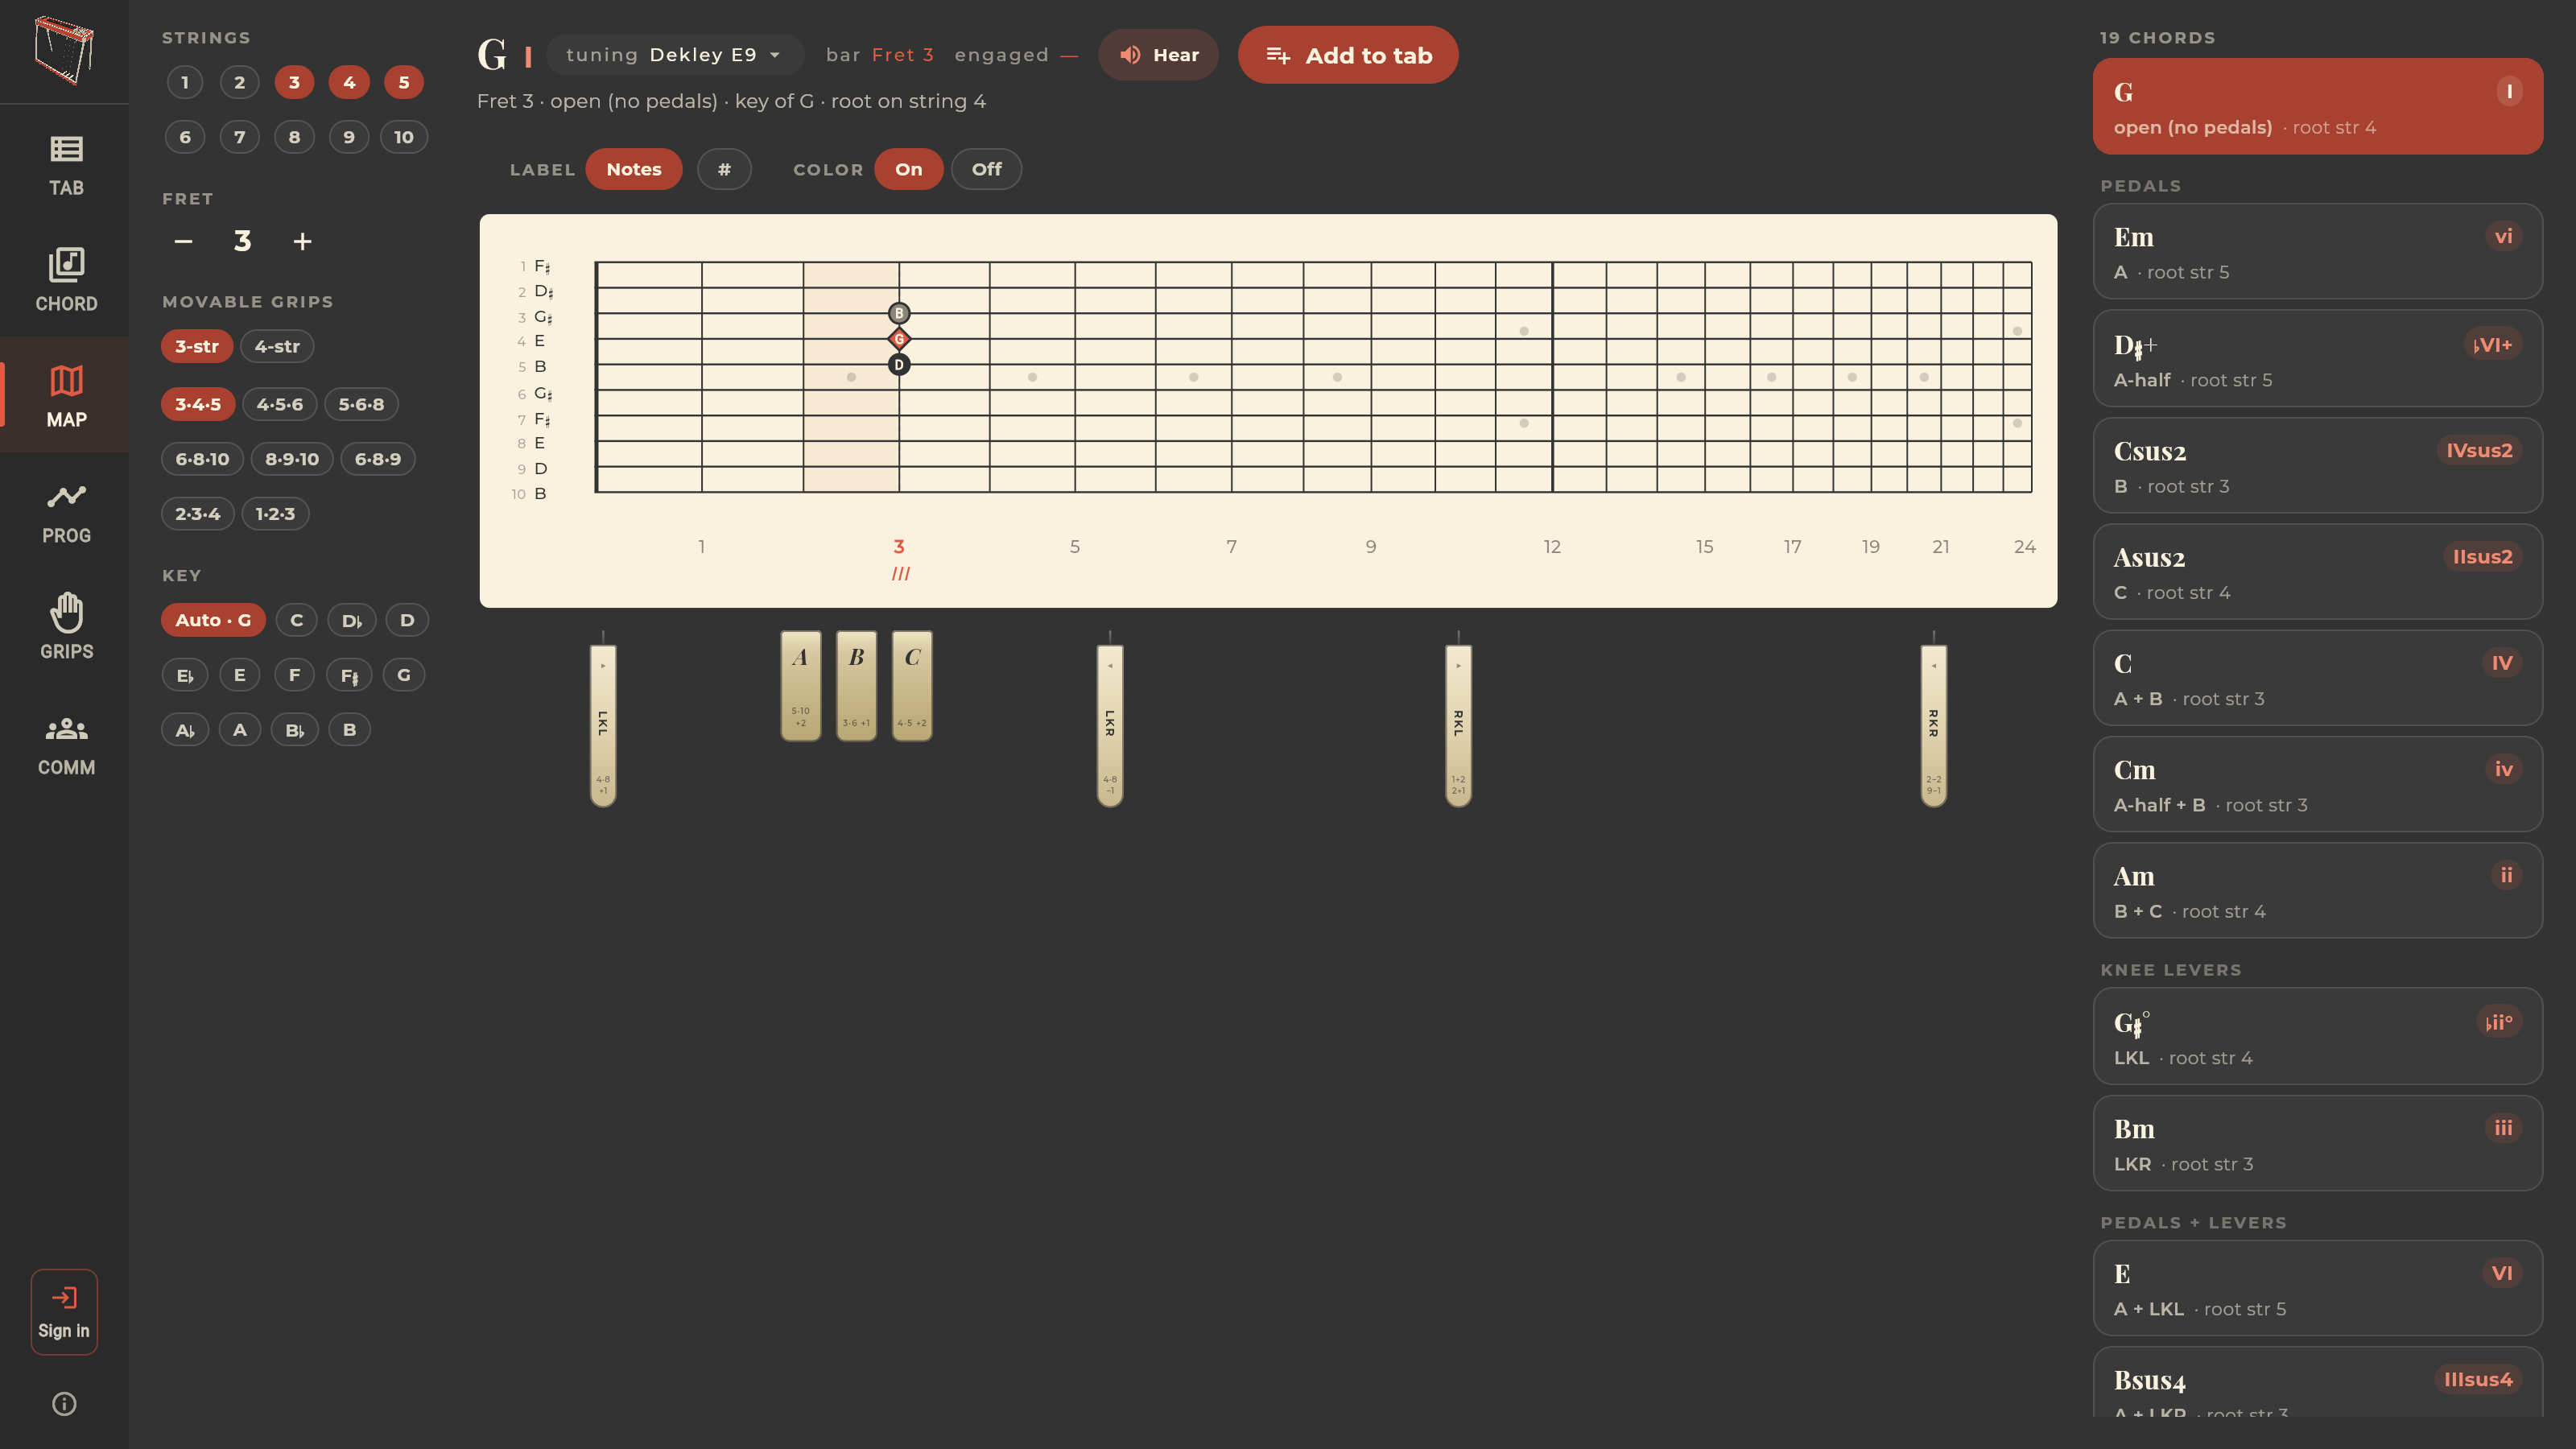Select the Auto · G key option
This screenshot has width=2576, height=1449.
(213, 620)
